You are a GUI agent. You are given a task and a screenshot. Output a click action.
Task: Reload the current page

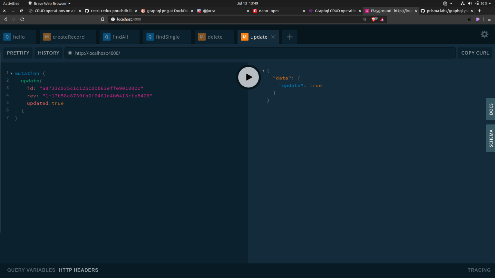pos(22,19)
